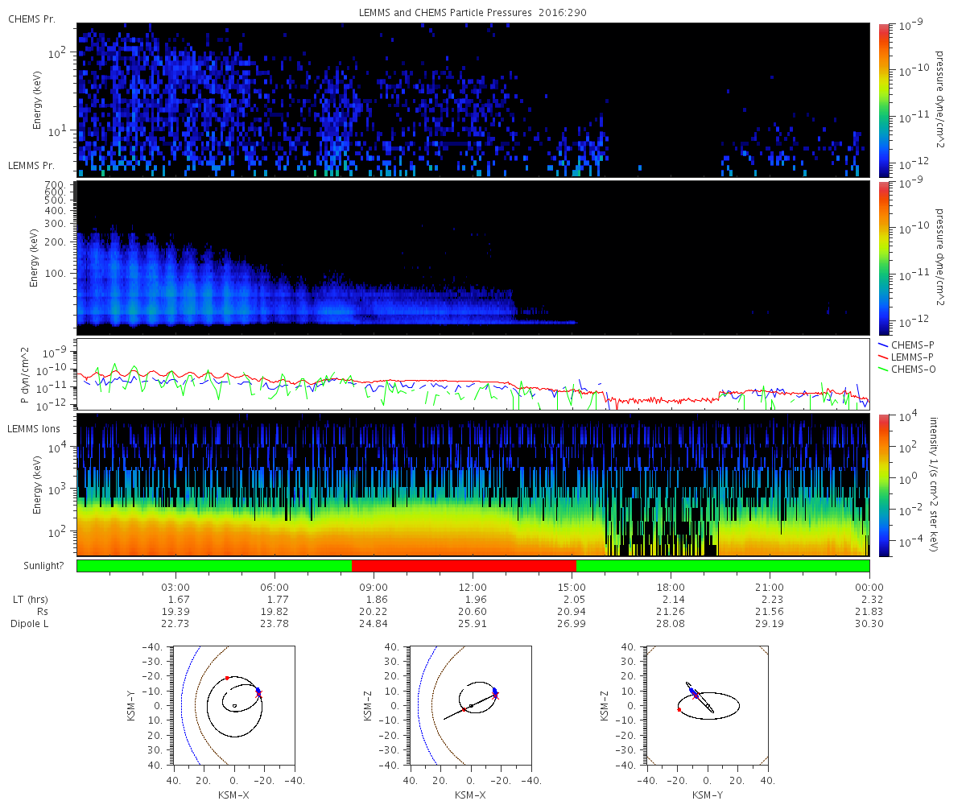Viewport: 966px width, 805px height.
Task: Click the Dipole L value 30.30
Action: click(x=869, y=623)
